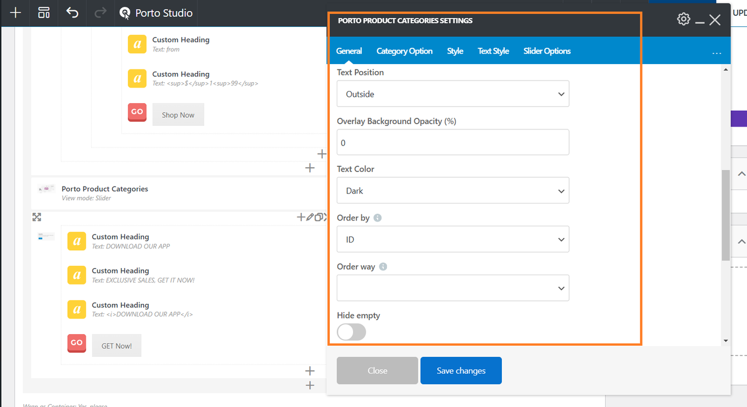Switch to the Category Option tab
The width and height of the screenshot is (747, 407).
[x=404, y=51]
